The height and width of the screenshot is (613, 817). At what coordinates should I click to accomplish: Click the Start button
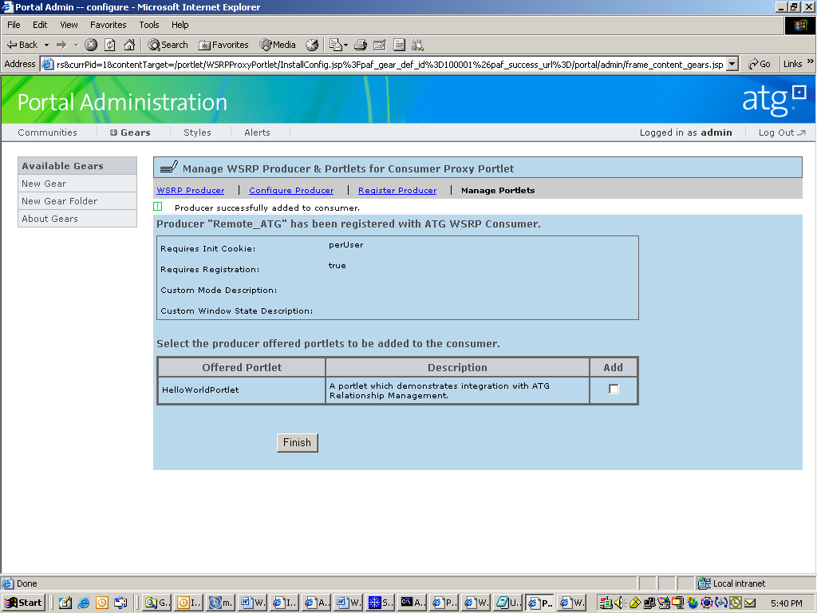click(x=23, y=603)
